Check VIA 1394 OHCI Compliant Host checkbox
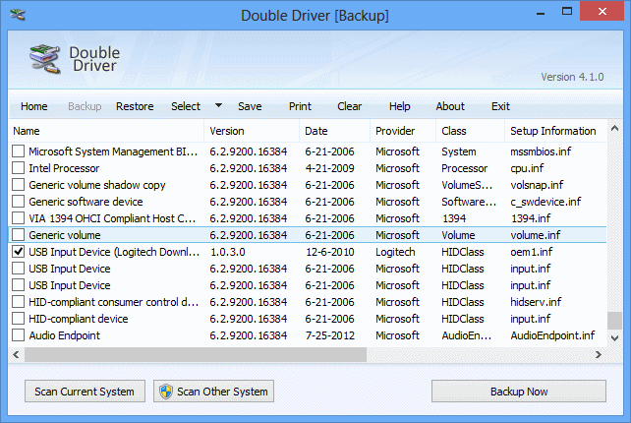631x423 pixels. 18,218
